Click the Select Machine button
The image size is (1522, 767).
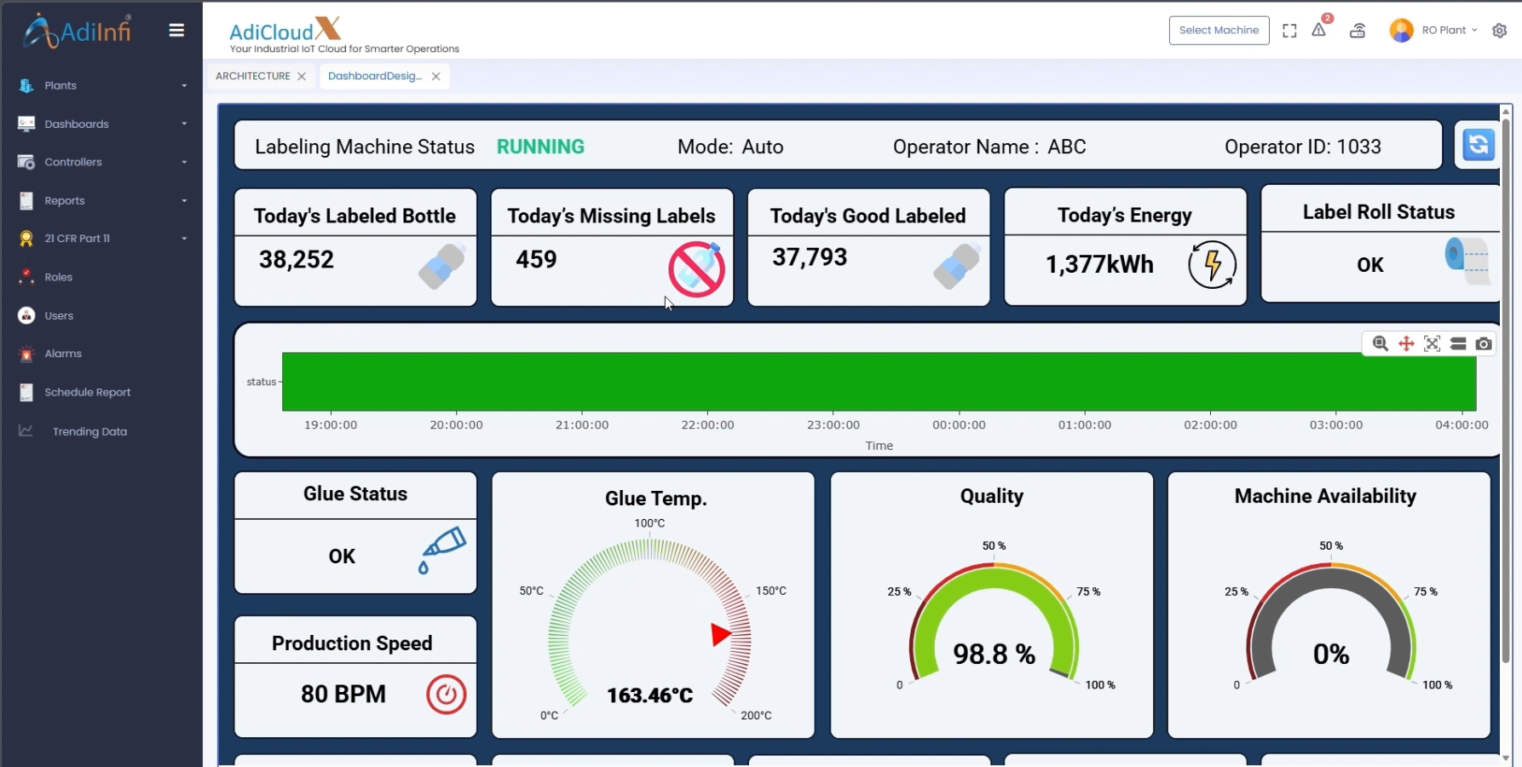(1219, 31)
